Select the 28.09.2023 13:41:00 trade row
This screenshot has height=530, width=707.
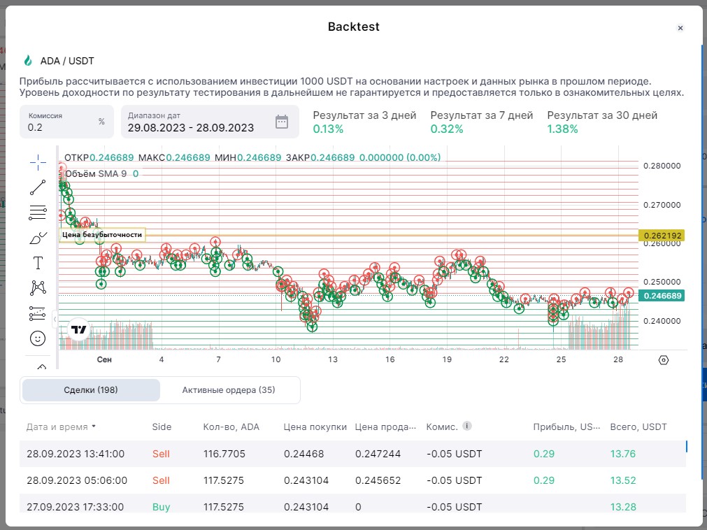click(352, 453)
